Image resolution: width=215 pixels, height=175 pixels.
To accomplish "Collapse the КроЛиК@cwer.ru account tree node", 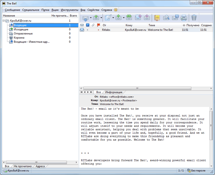I will point(4,21).
